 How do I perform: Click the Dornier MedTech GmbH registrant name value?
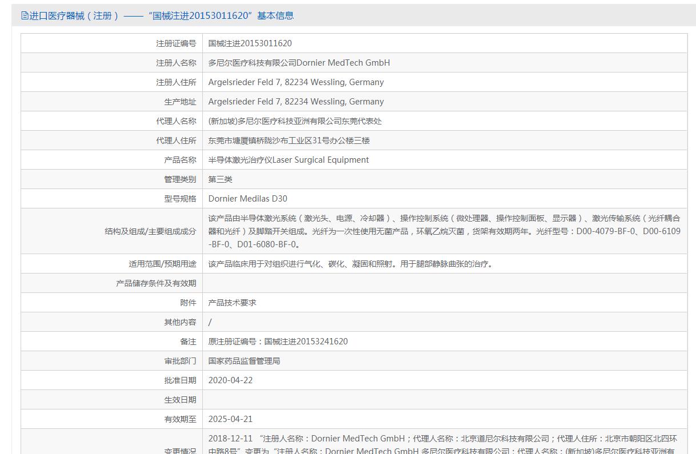[x=299, y=63]
